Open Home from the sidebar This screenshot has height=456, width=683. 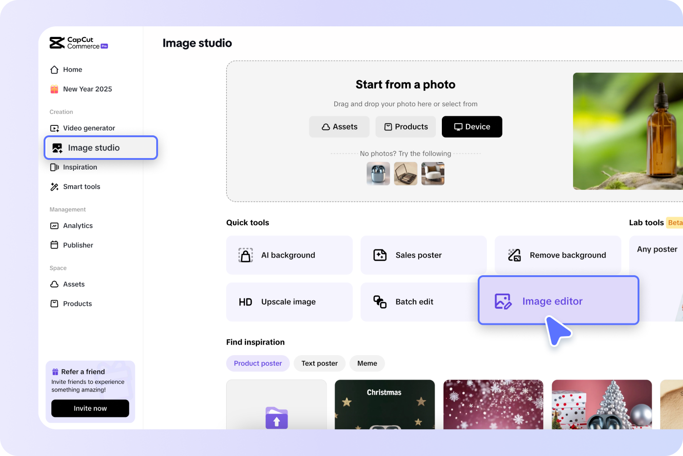pyautogui.click(x=72, y=69)
